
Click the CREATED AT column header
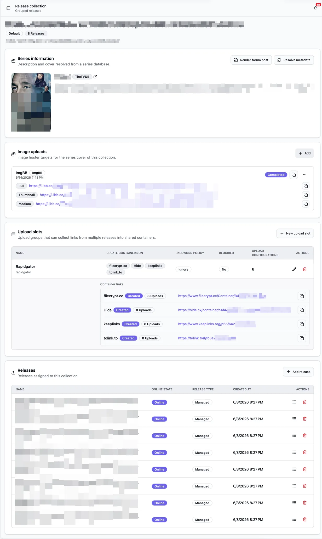point(242,389)
